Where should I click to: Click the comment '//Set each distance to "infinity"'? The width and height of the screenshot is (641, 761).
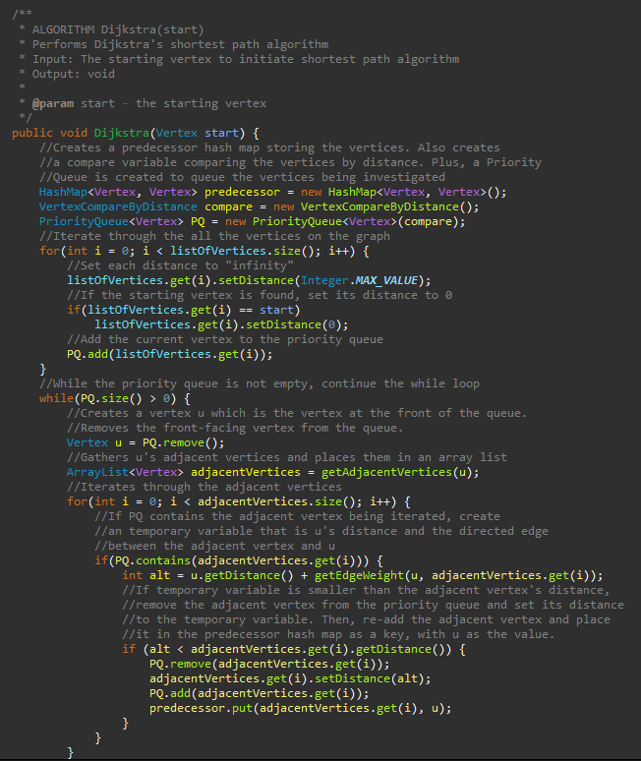[180, 265]
